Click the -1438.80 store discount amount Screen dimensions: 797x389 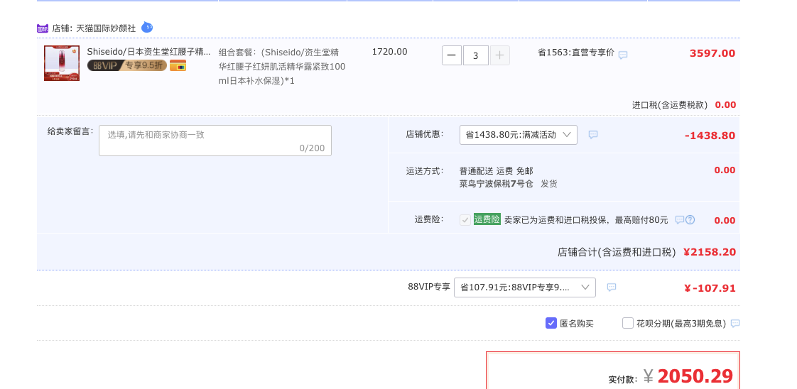click(710, 136)
